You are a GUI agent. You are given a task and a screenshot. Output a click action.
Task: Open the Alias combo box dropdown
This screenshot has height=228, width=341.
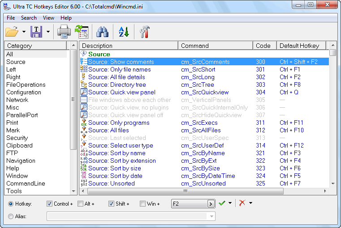[212, 216]
